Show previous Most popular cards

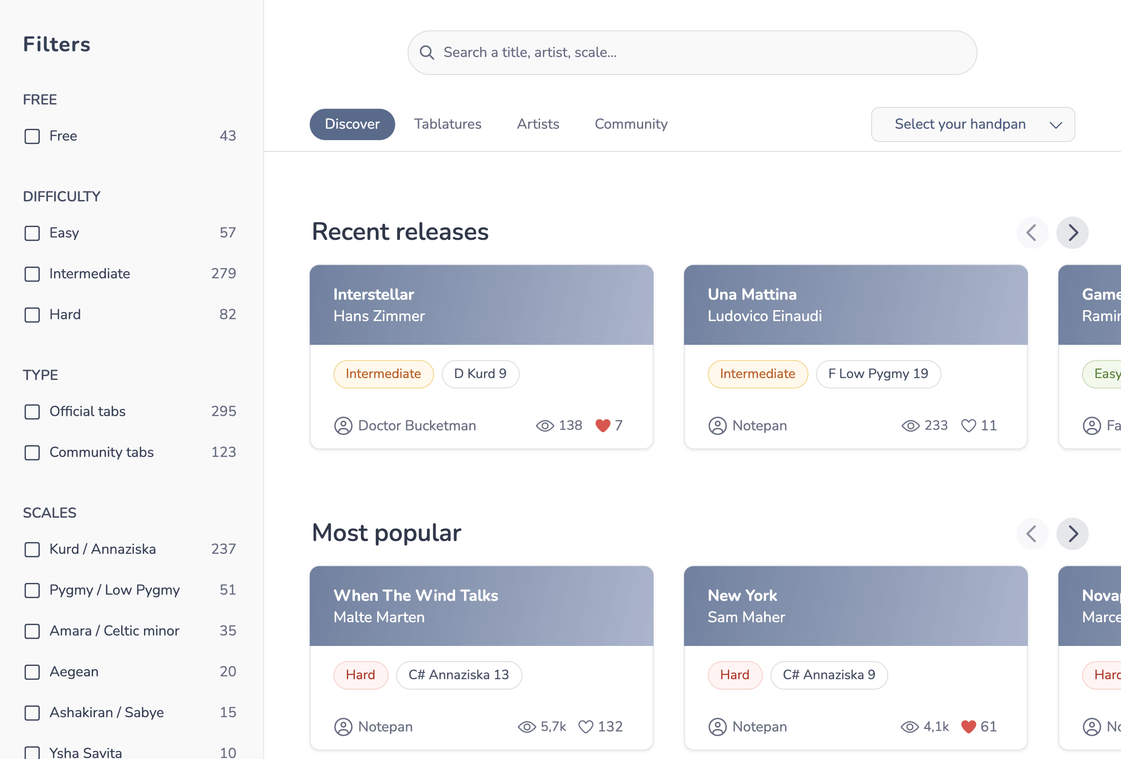click(x=1032, y=534)
